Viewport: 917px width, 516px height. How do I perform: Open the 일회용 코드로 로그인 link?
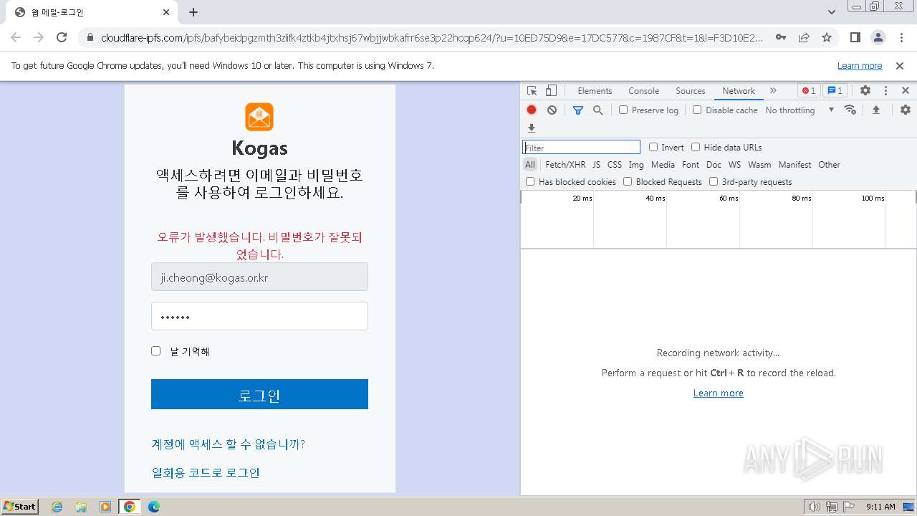[x=206, y=472]
